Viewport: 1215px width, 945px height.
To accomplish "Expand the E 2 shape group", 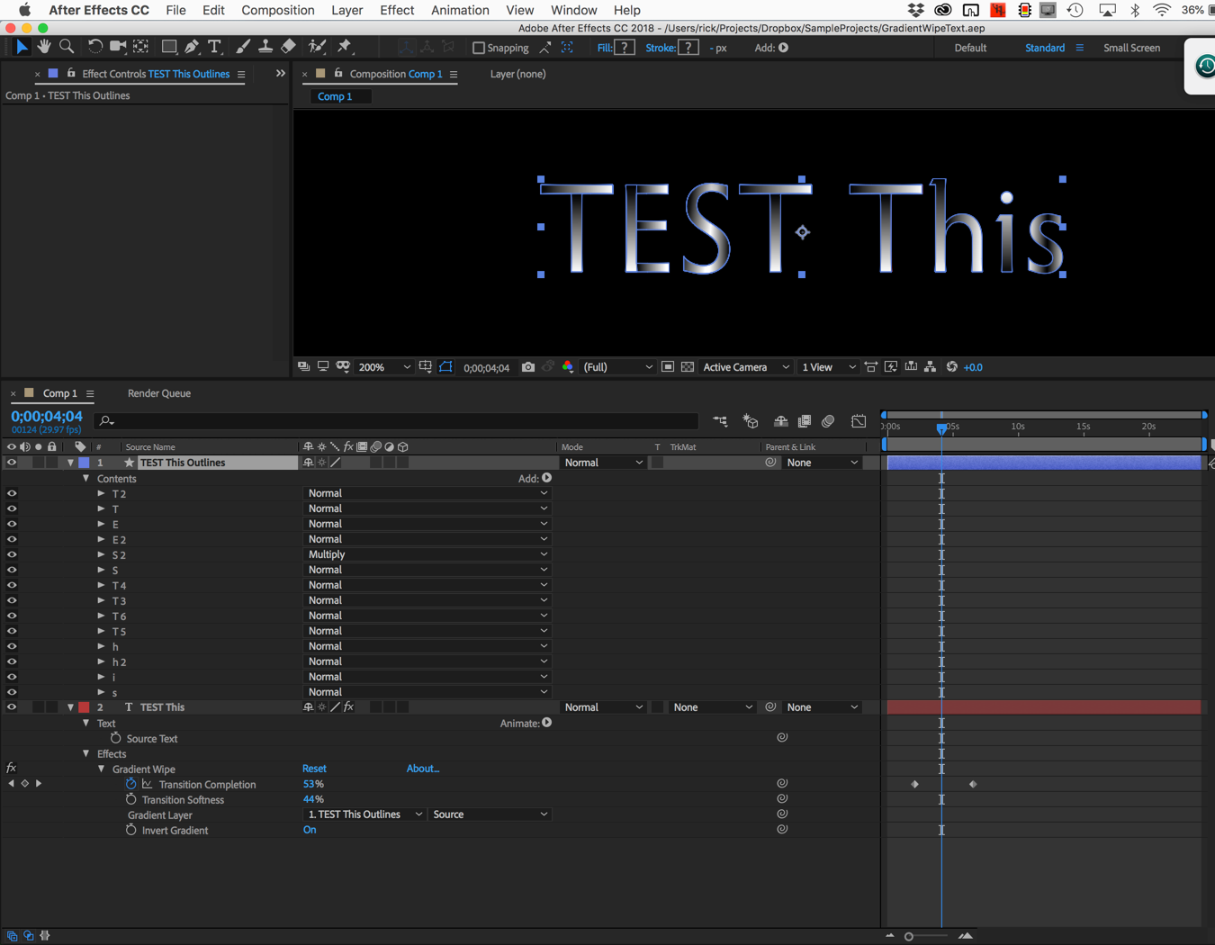I will coord(101,539).
